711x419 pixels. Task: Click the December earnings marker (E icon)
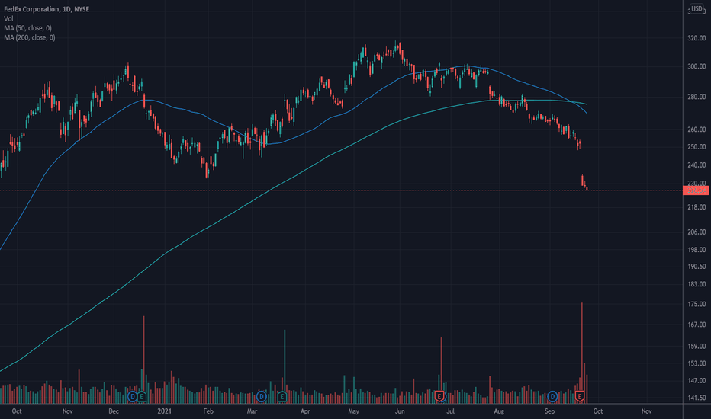(142, 397)
